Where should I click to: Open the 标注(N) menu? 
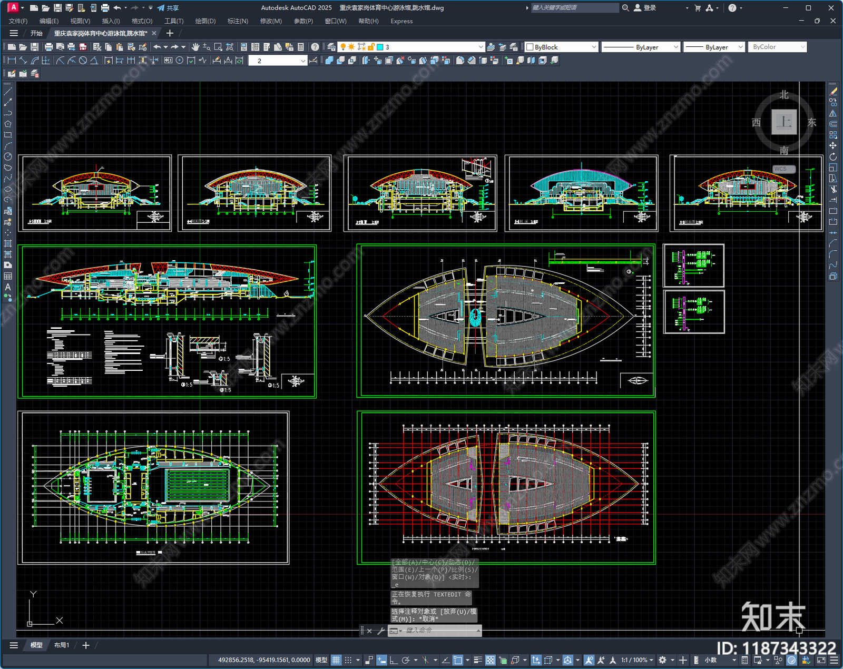(x=238, y=21)
